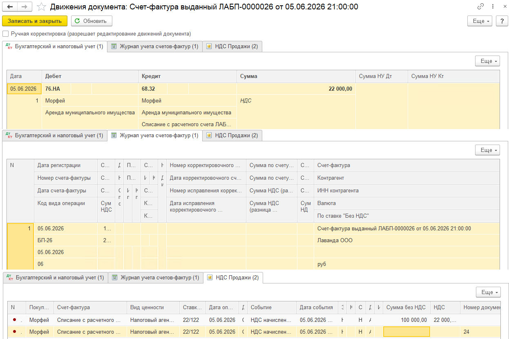Image resolution: width=509 pixels, height=339 pixels.
Task: Go forward with the right arrow
Action: point(25,7)
